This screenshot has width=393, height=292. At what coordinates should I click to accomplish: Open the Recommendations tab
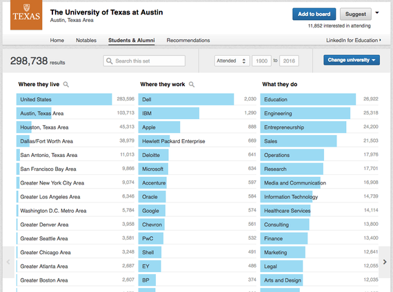point(188,41)
